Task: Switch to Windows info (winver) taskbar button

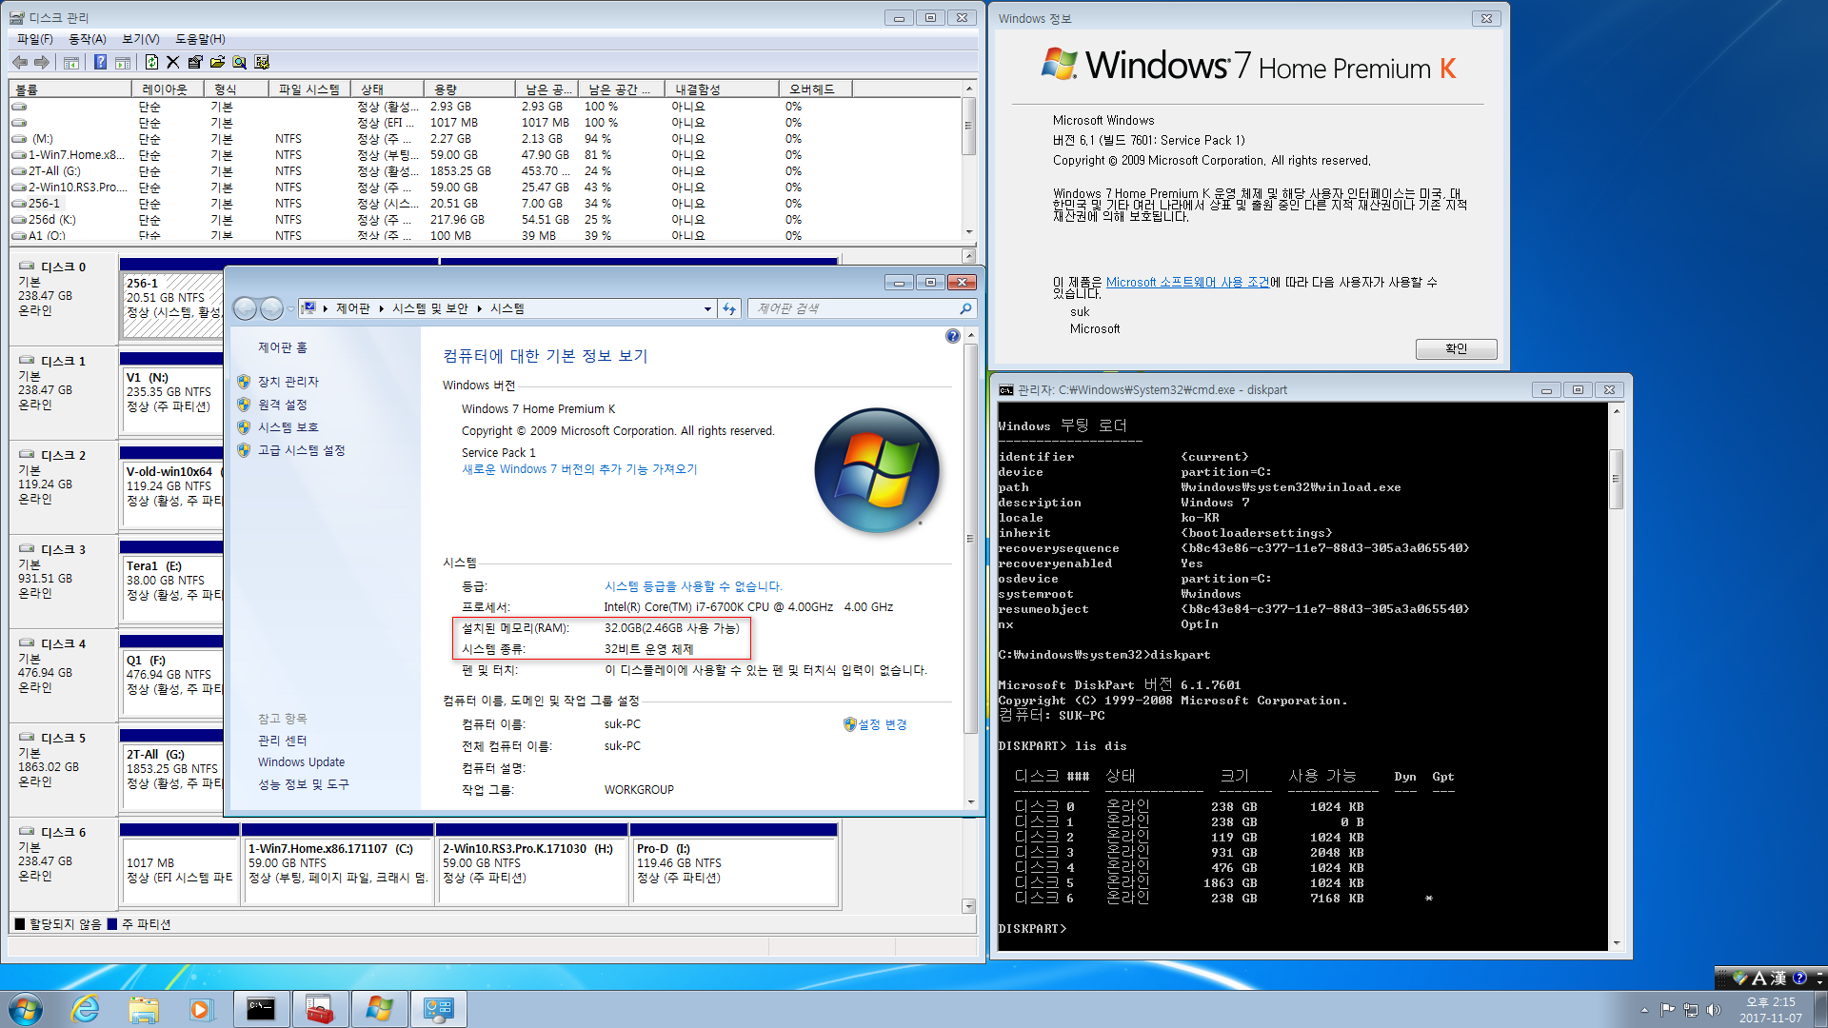Action: pyautogui.click(x=379, y=1009)
